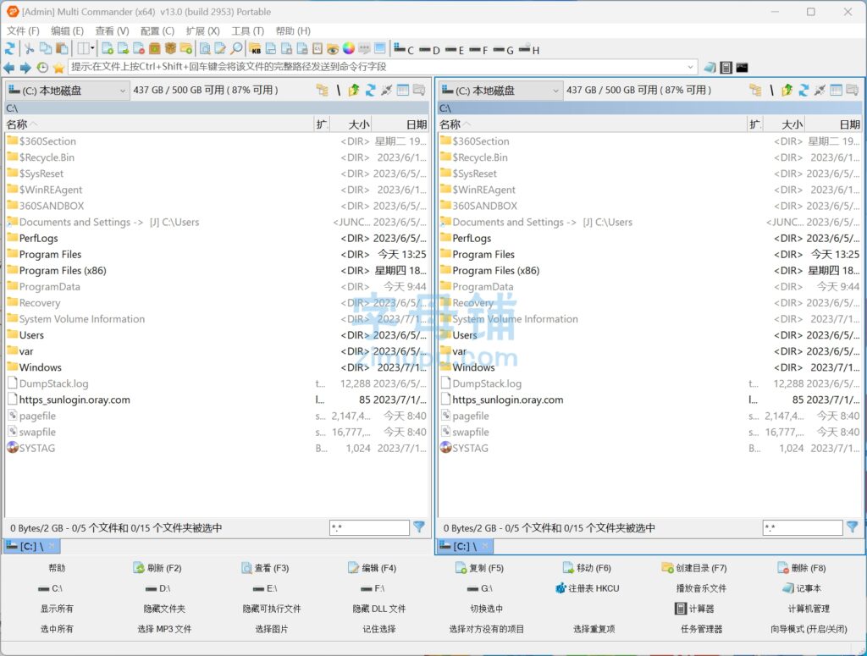
Task: Open the black terminal icon beside command line
Action: coord(742,68)
